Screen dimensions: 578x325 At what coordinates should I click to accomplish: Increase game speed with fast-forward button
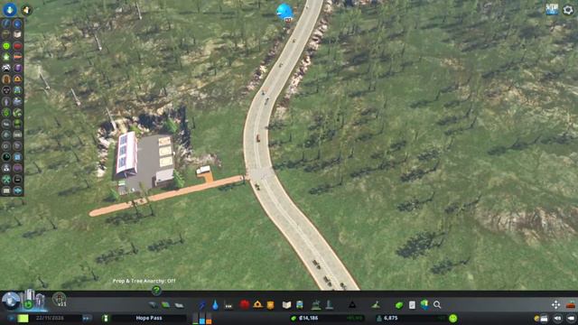87,318
